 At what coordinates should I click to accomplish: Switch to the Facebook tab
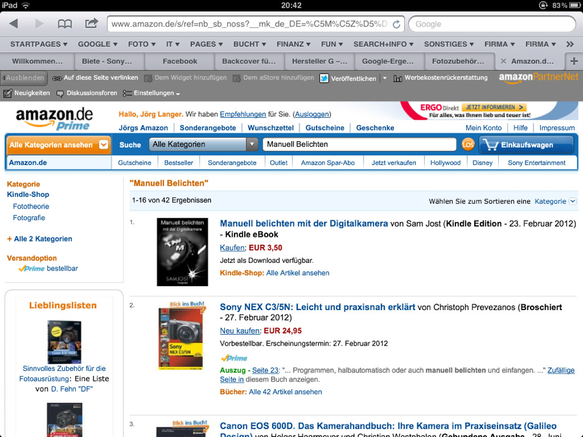coord(179,62)
